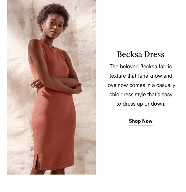Click the Shop Now link
This screenshot has height=192, width=186.
(141, 121)
